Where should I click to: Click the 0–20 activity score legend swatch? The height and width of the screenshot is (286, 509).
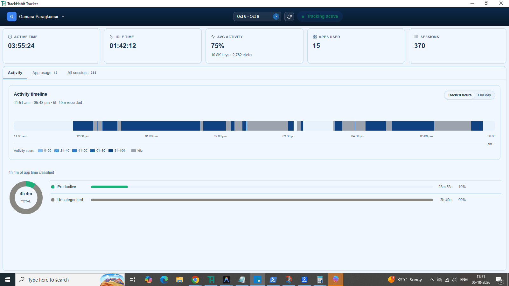pos(40,151)
